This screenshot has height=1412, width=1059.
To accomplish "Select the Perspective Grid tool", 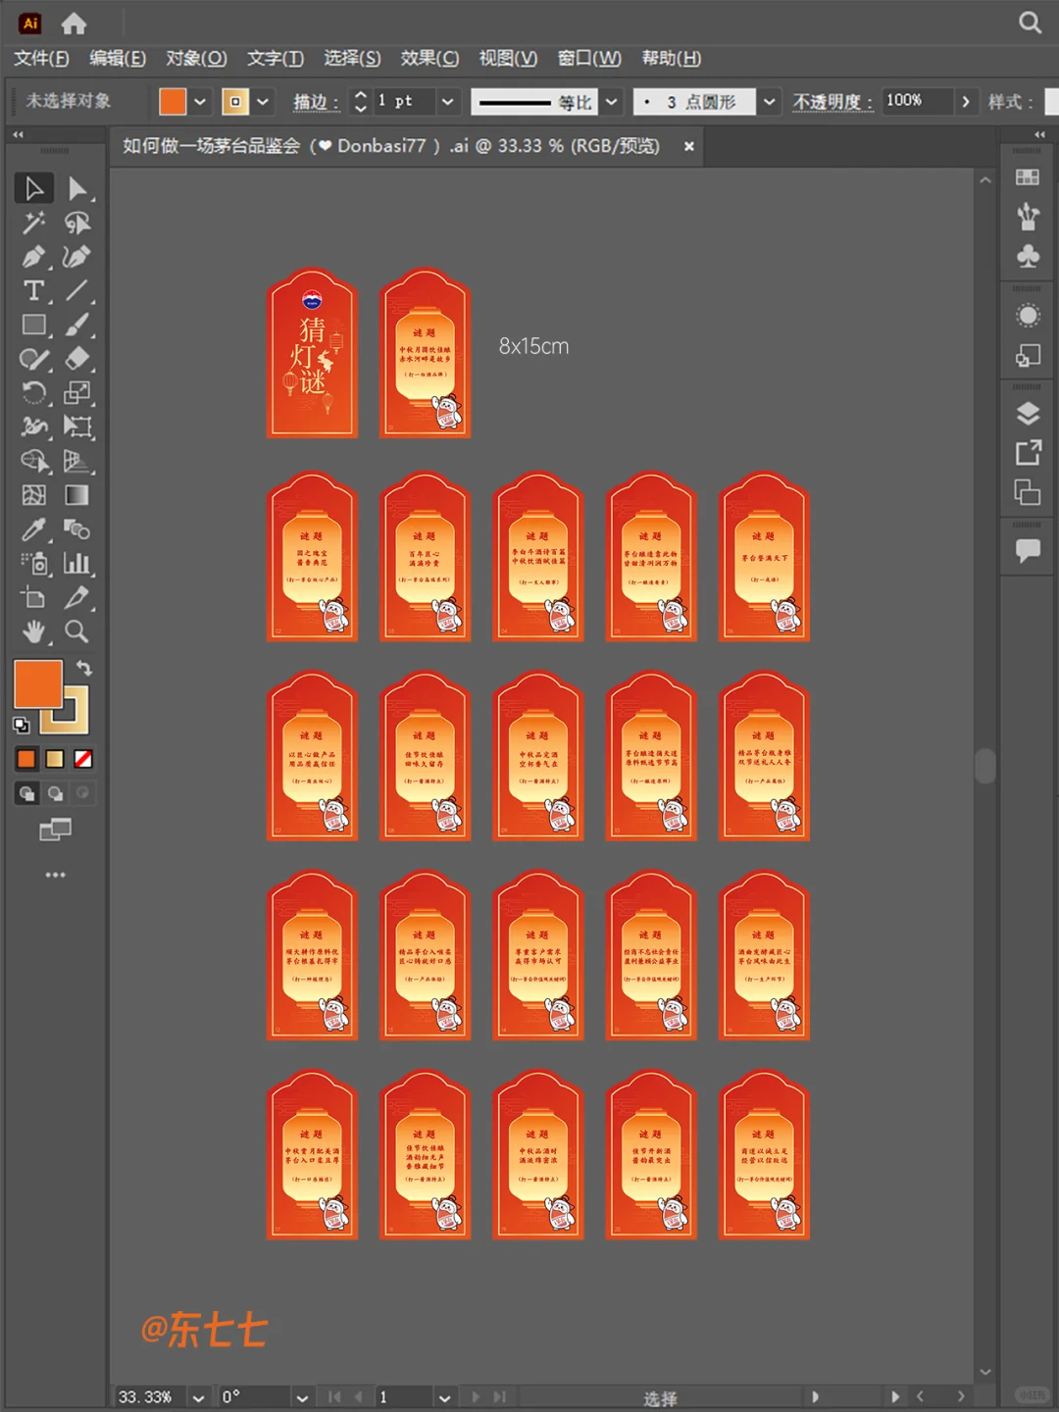I will point(77,461).
